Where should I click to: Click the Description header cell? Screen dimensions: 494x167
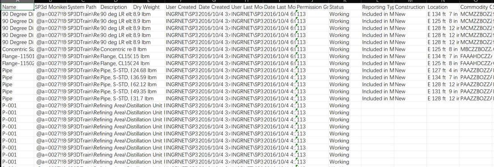116,7
